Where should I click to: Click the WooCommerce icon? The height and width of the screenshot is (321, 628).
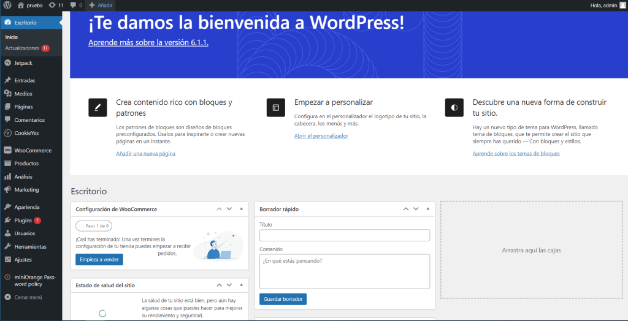(7, 151)
